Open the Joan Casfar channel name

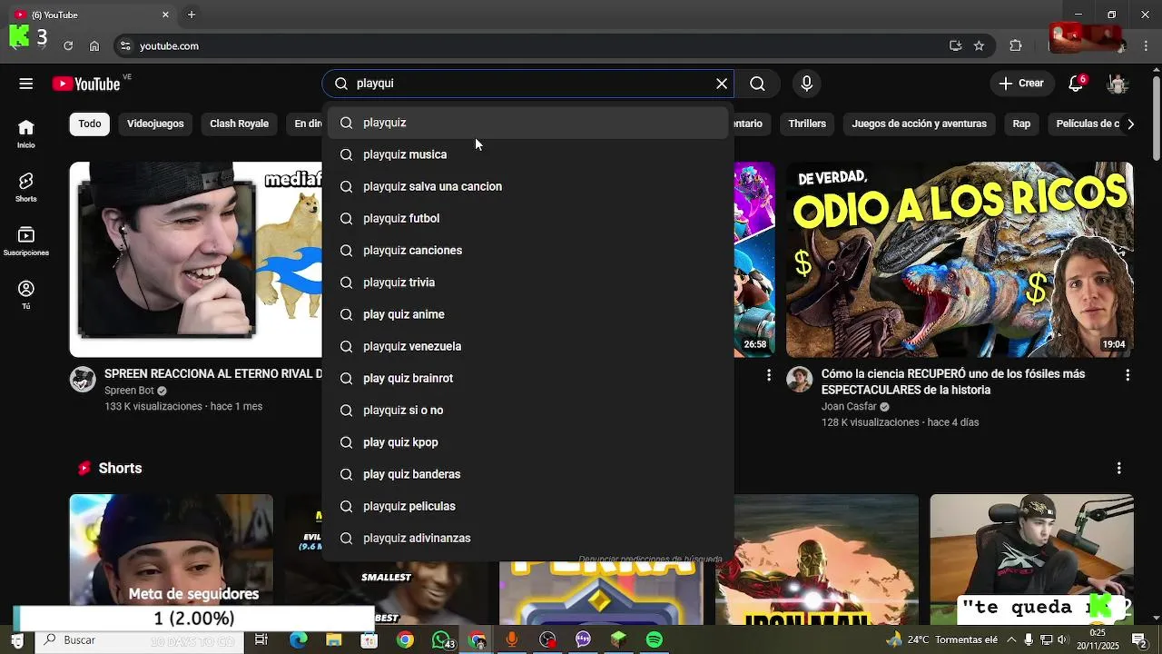click(x=849, y=407)
